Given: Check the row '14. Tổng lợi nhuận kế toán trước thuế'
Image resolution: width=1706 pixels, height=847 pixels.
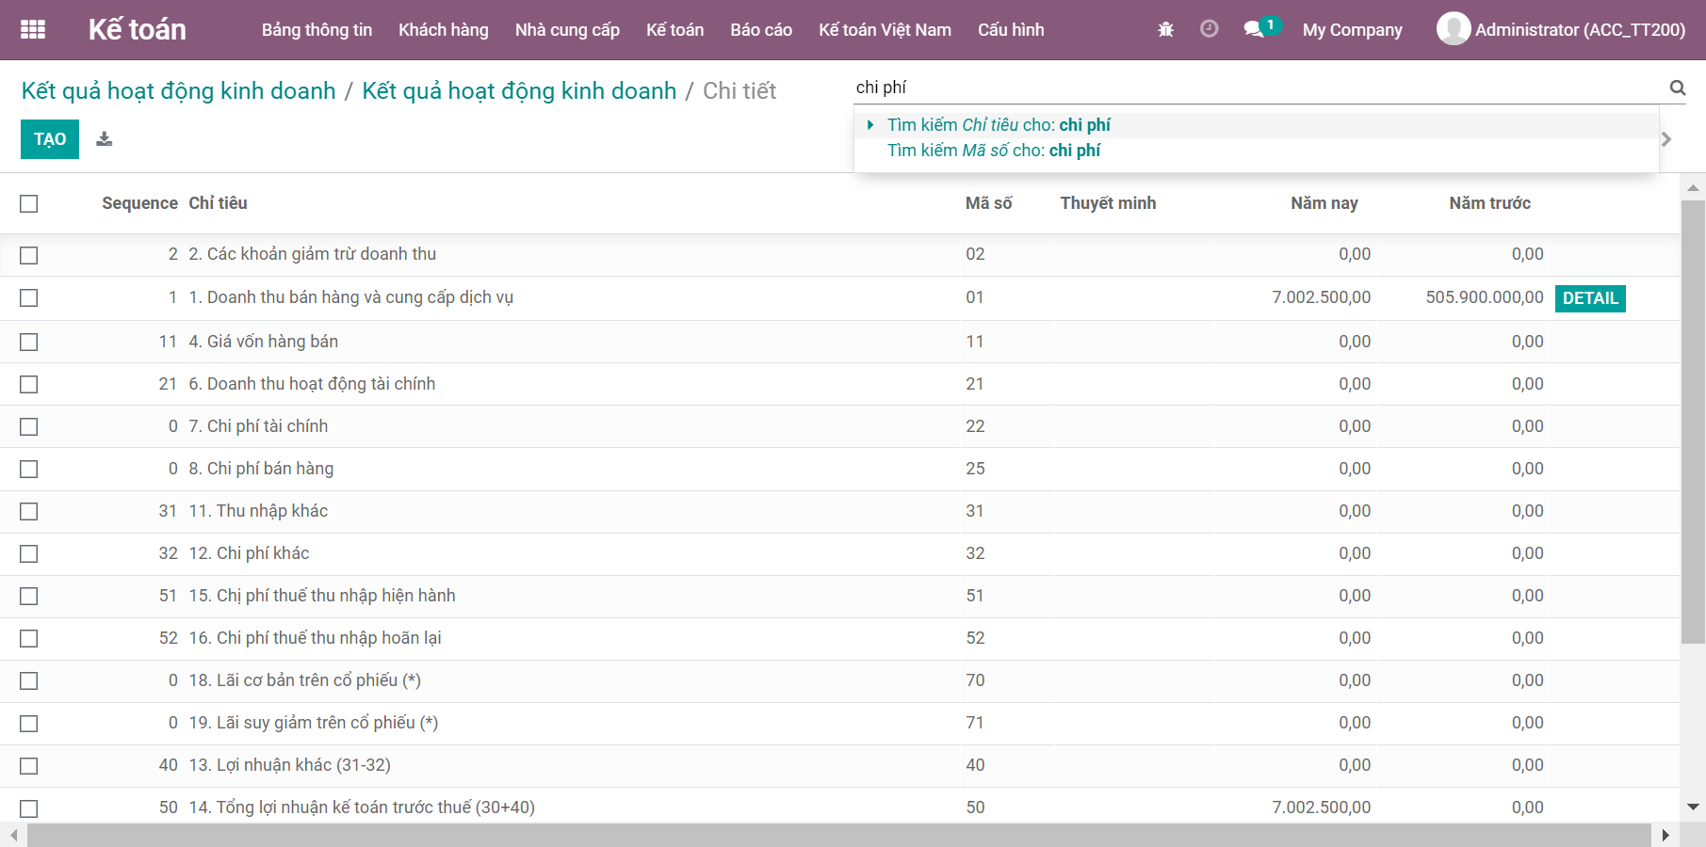Looking at the screenshot, I should coord(29,808).
